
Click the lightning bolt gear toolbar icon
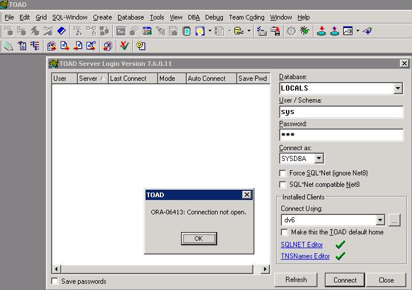(34, 31)
